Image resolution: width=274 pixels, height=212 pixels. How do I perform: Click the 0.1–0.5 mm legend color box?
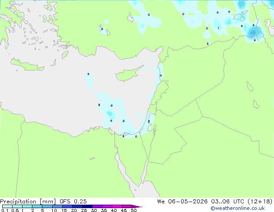(x=7, y=206)
